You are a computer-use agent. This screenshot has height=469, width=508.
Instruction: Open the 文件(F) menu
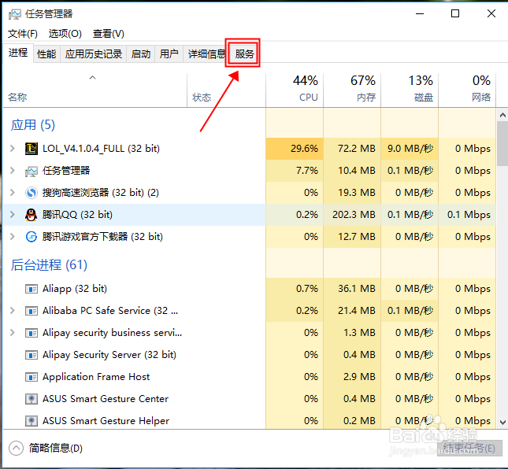23,34
